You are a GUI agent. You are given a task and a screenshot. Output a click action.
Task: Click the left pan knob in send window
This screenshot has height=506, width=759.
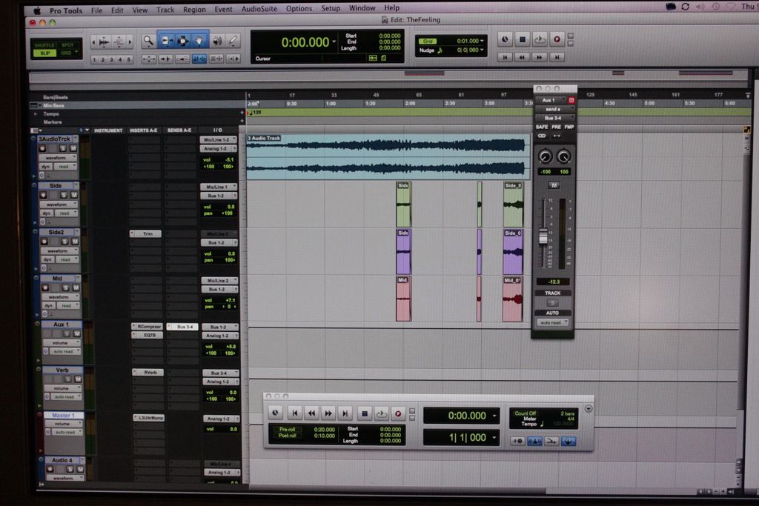point(545,156)
